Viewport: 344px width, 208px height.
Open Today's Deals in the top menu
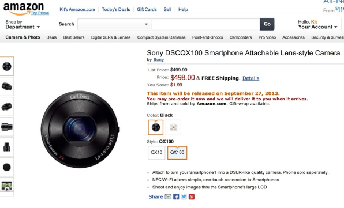point(116,9)
